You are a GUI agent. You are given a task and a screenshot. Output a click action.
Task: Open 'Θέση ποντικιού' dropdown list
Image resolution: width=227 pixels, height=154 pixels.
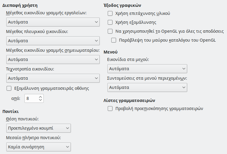click(x=38, y=128)
